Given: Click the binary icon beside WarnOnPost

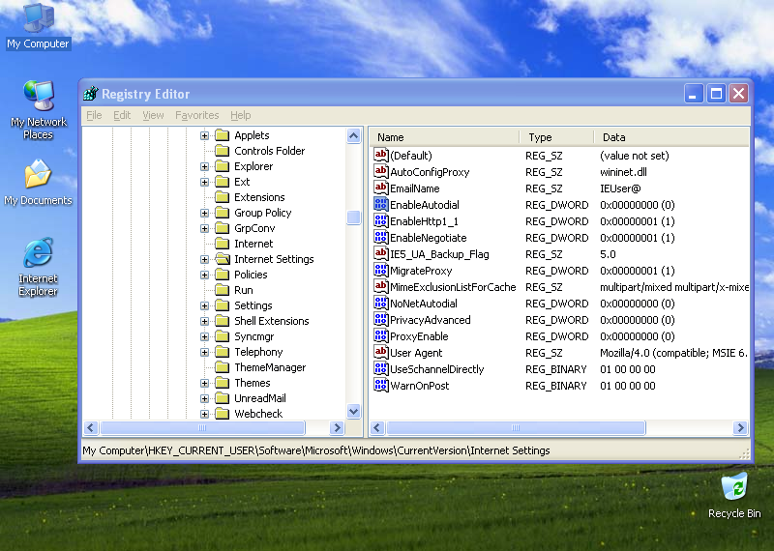Looking at the screenshot, I should pyautogui.click(x=380, y=386).
